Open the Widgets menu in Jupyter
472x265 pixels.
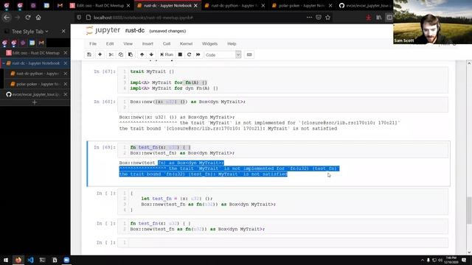point(209,44)
